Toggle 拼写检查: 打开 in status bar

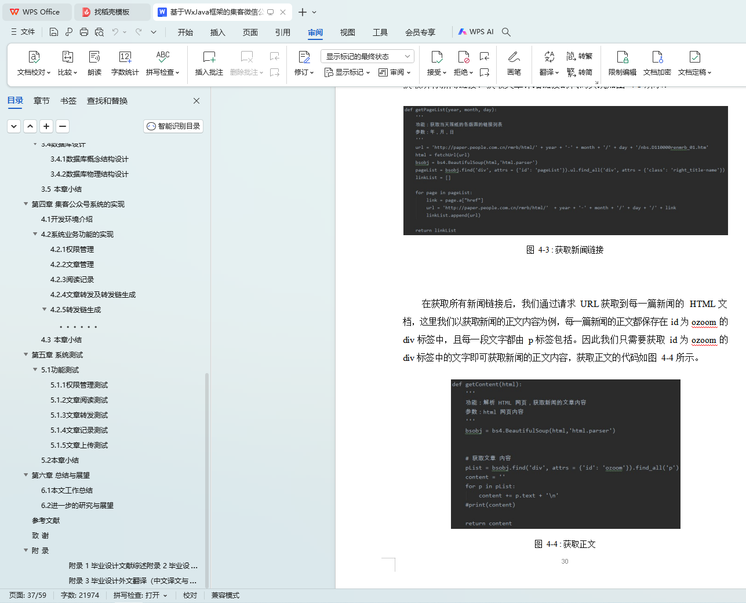pos(140,595)
